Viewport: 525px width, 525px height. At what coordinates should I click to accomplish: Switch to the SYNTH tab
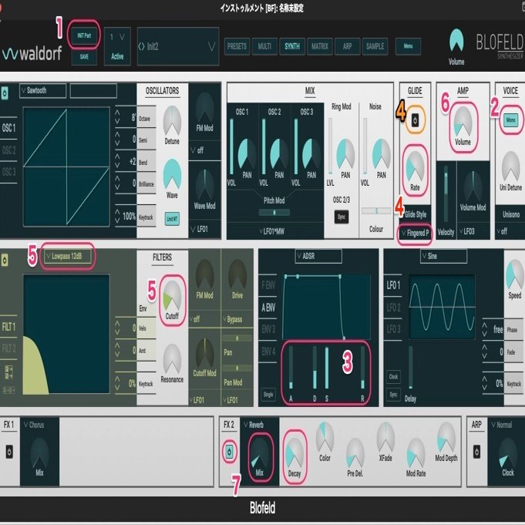(292, 46)
